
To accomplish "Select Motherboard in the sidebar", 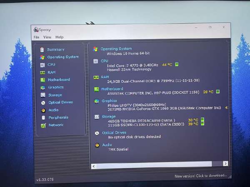I will (59, 80).
